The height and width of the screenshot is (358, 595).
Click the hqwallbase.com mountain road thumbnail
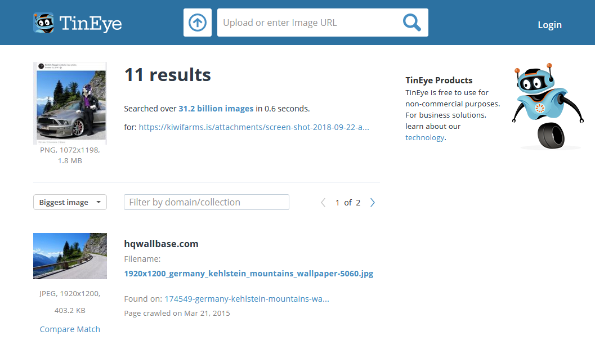pyautogui.click(x=70, y=256)
